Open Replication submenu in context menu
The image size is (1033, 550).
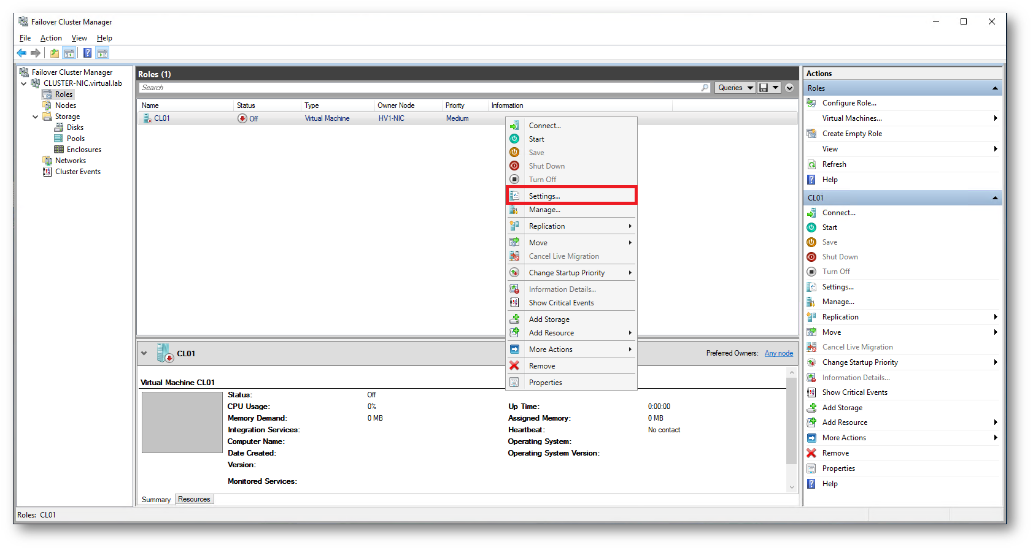571,226
